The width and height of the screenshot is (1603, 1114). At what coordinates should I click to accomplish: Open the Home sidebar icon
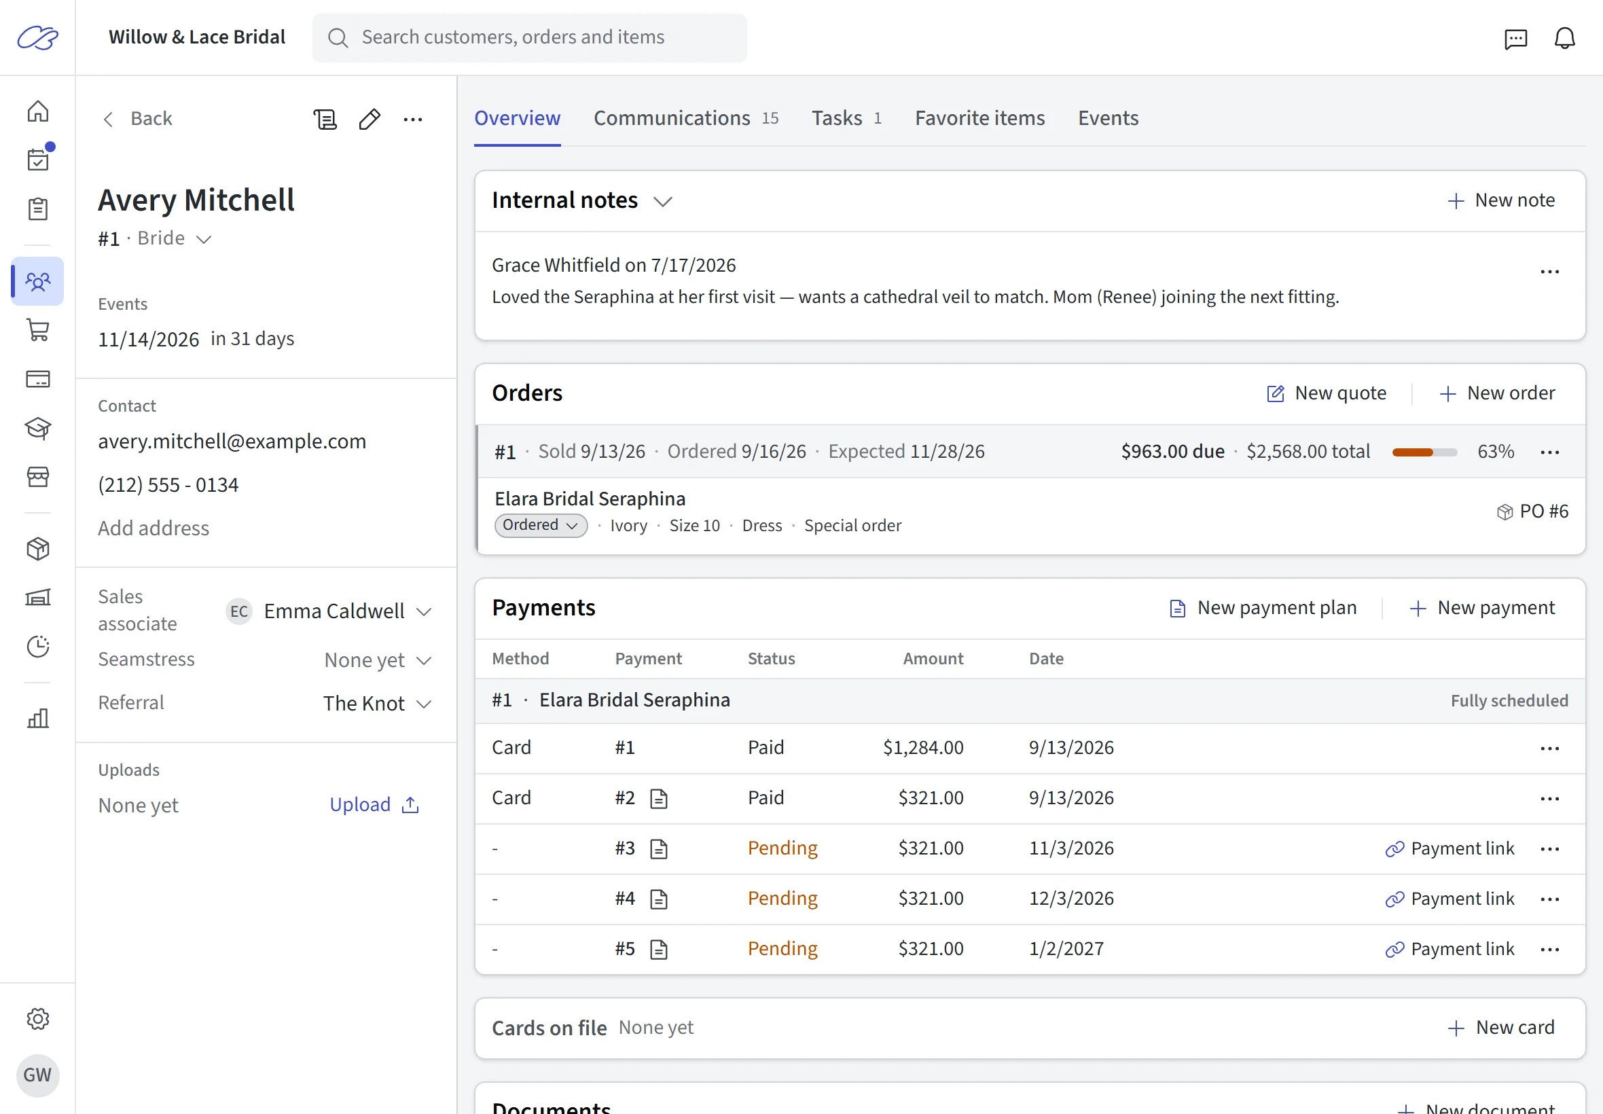coord(37,111)
